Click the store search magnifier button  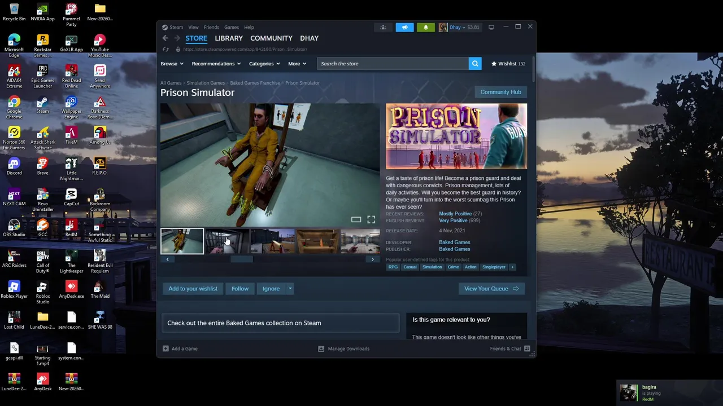pos(475,64)
